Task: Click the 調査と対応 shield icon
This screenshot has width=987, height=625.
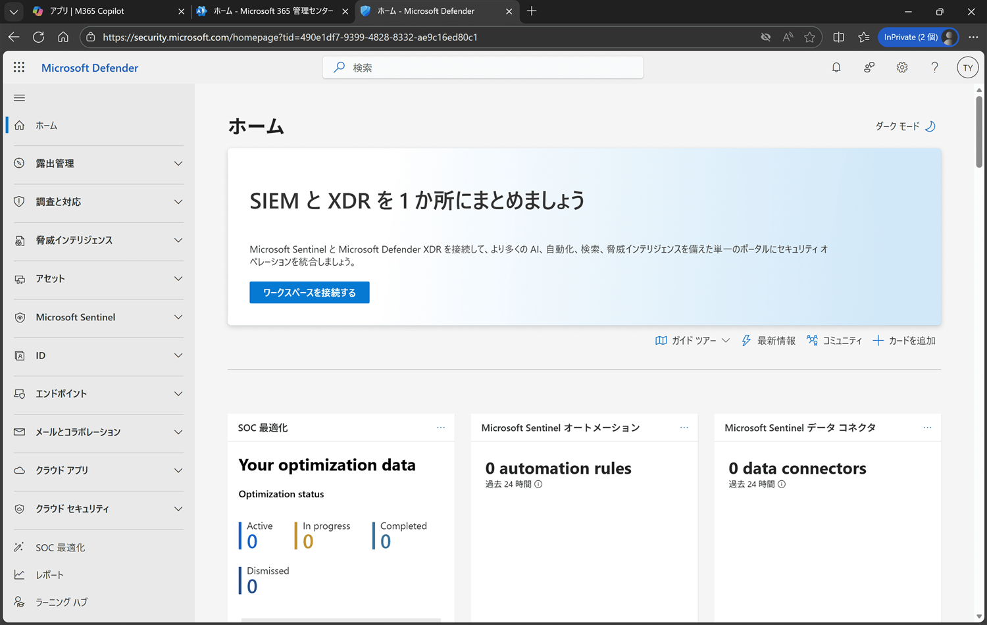Action: coord(20,201)
